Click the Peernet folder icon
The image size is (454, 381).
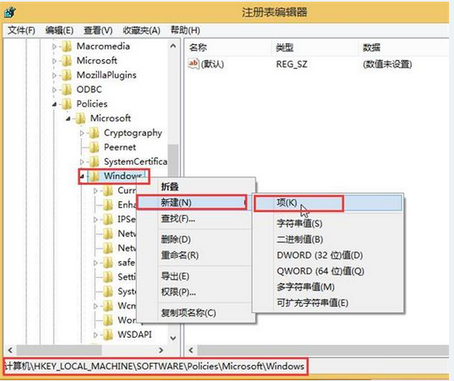coord(94,147)
